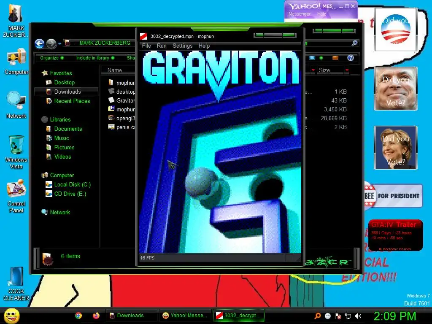Click the 28,869 KB size cell
This screenshot has height=324, width=432.
(x=334, y=118)
